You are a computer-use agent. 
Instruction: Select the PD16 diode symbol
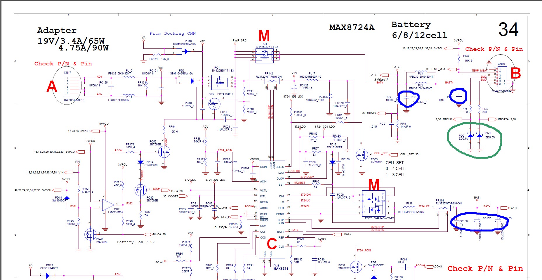coord(186,51)
